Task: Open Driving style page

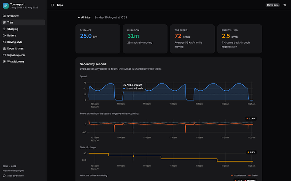Action: tap(23, 42)
